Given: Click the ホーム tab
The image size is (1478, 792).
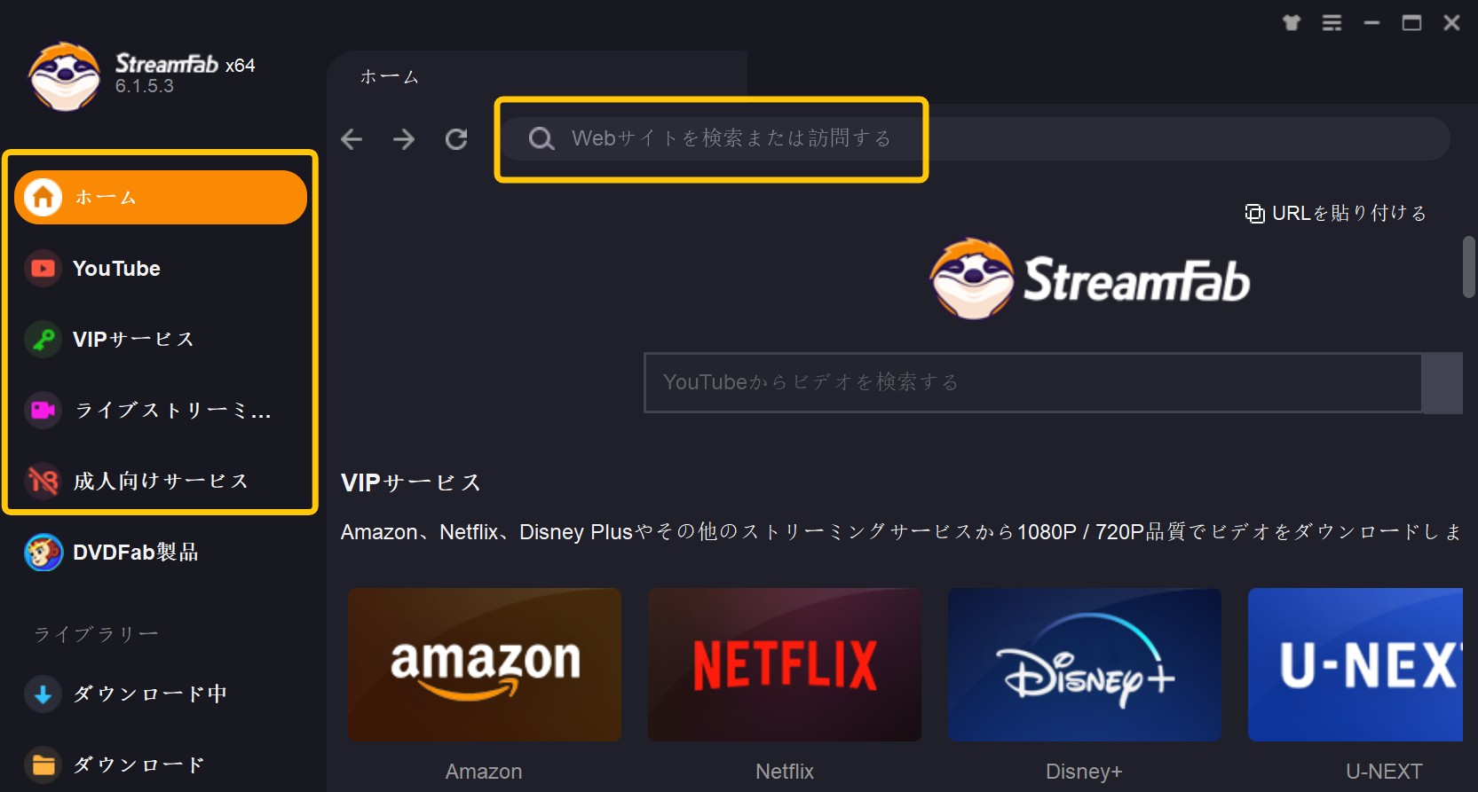Looking at the screenshot, I should click(389, 77).
